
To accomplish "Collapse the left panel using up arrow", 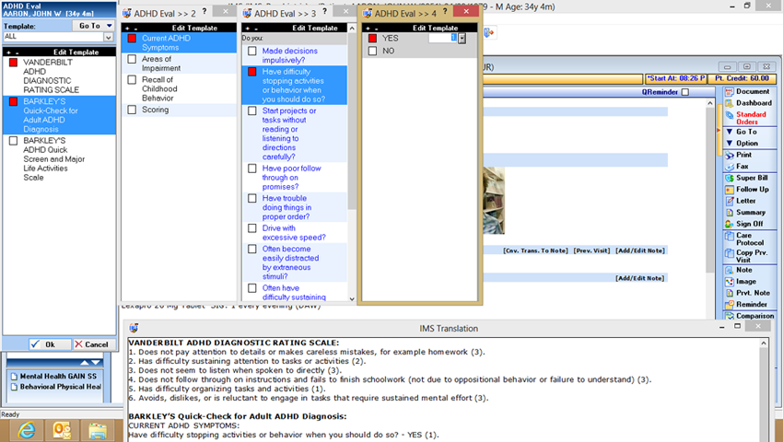I will click(85, 362).
